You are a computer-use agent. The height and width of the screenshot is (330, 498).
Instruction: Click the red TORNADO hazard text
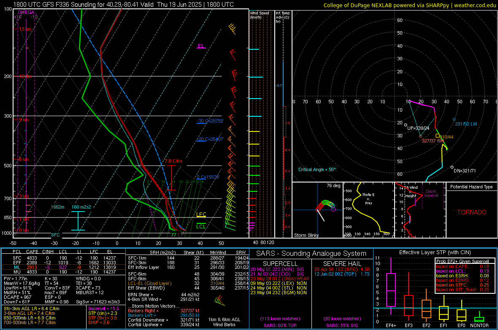point(472,212)
